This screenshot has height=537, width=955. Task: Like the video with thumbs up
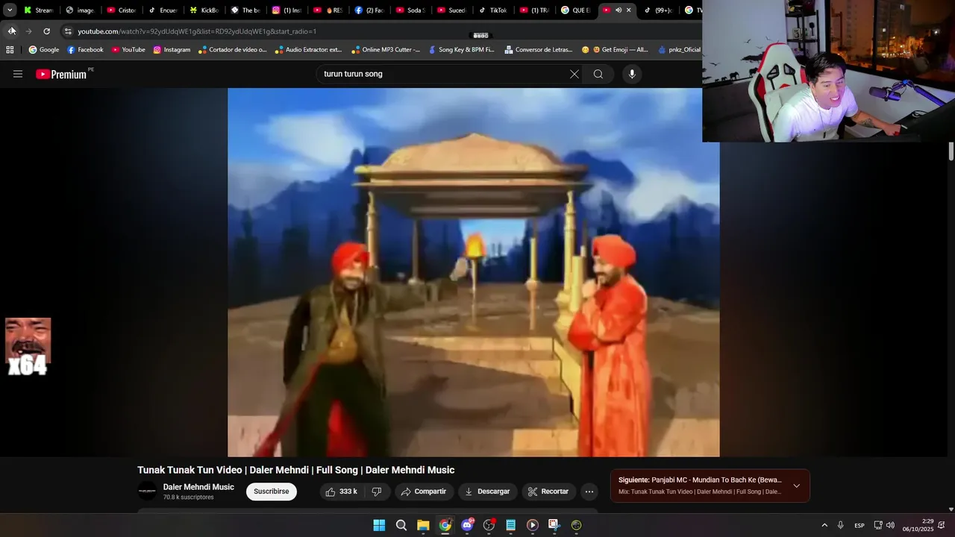tap(342, 492)
